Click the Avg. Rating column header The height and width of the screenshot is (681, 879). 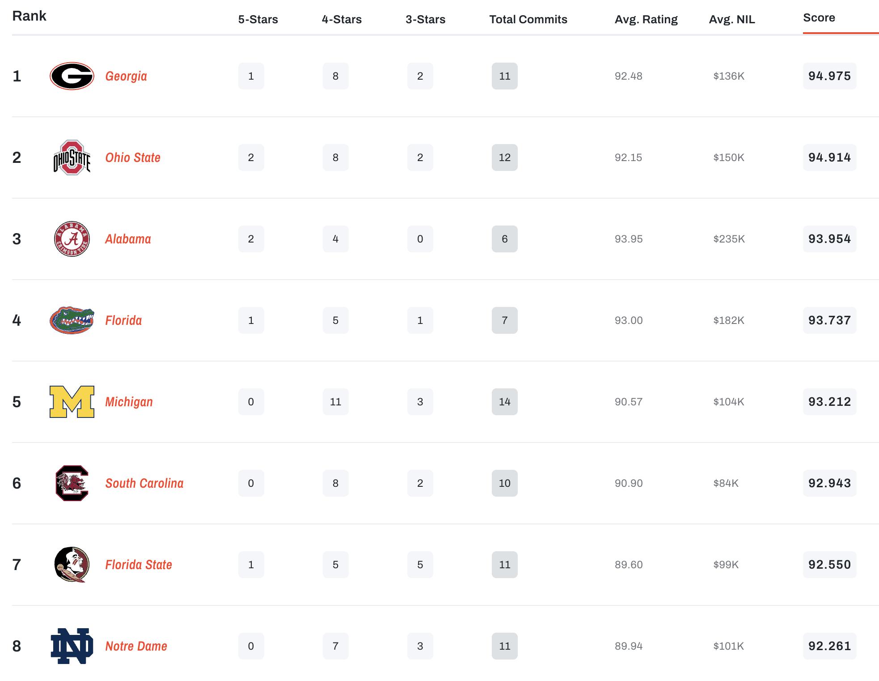[646, 20]
